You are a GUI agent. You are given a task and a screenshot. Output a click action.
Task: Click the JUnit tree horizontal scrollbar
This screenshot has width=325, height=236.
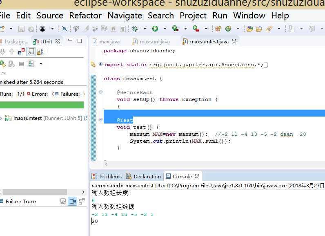(x=35, y=192)
